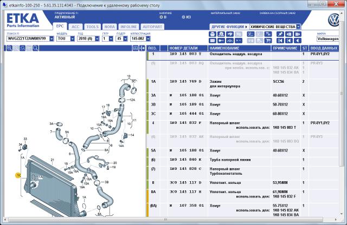Click the page-left arrow icon beside pushpin
The image size is (347, 225).
289,34
